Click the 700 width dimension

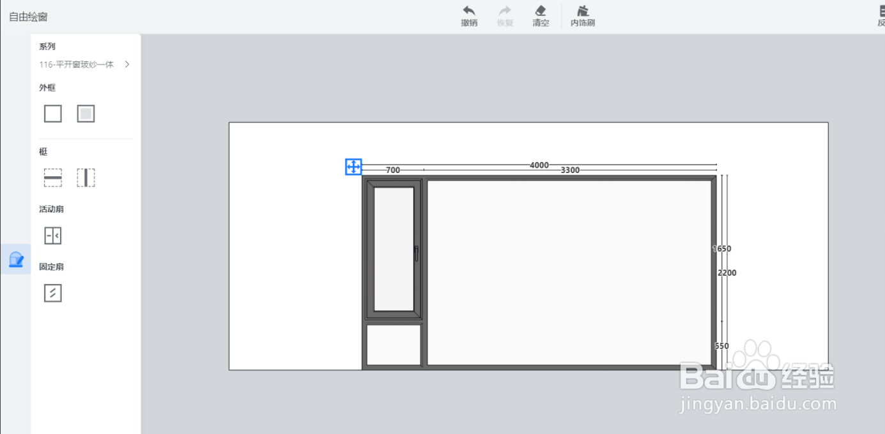[x=393, y=170]
